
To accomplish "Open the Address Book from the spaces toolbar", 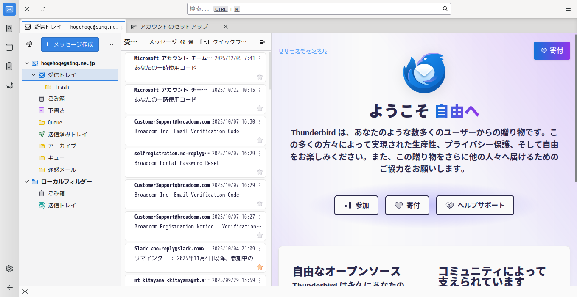I will (9, 28).
